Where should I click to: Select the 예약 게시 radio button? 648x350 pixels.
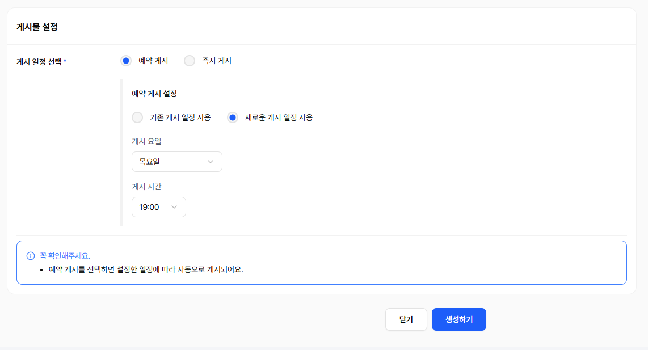tap(126, 61)
